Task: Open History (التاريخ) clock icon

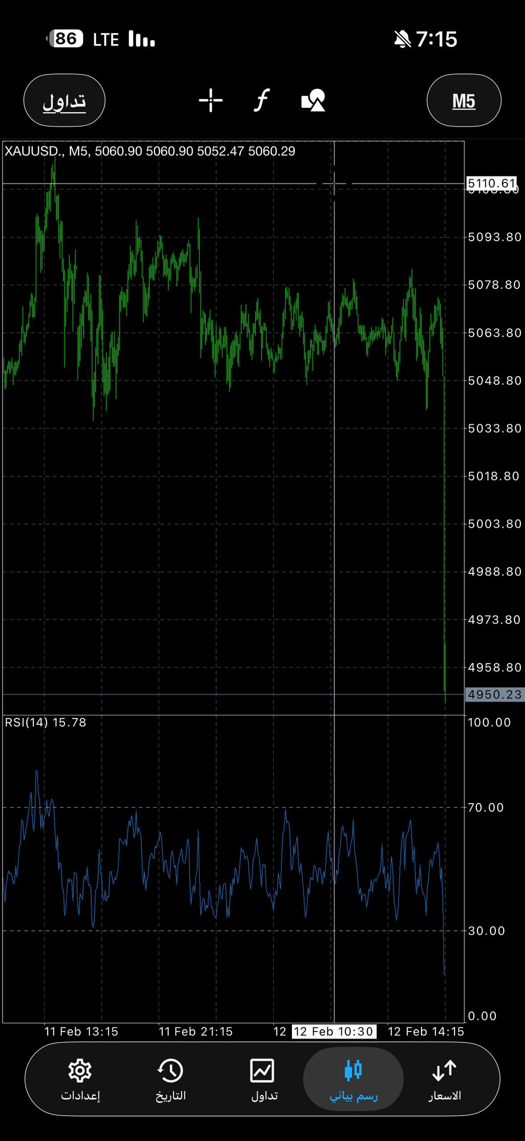Action: (x=170, y=1079)
